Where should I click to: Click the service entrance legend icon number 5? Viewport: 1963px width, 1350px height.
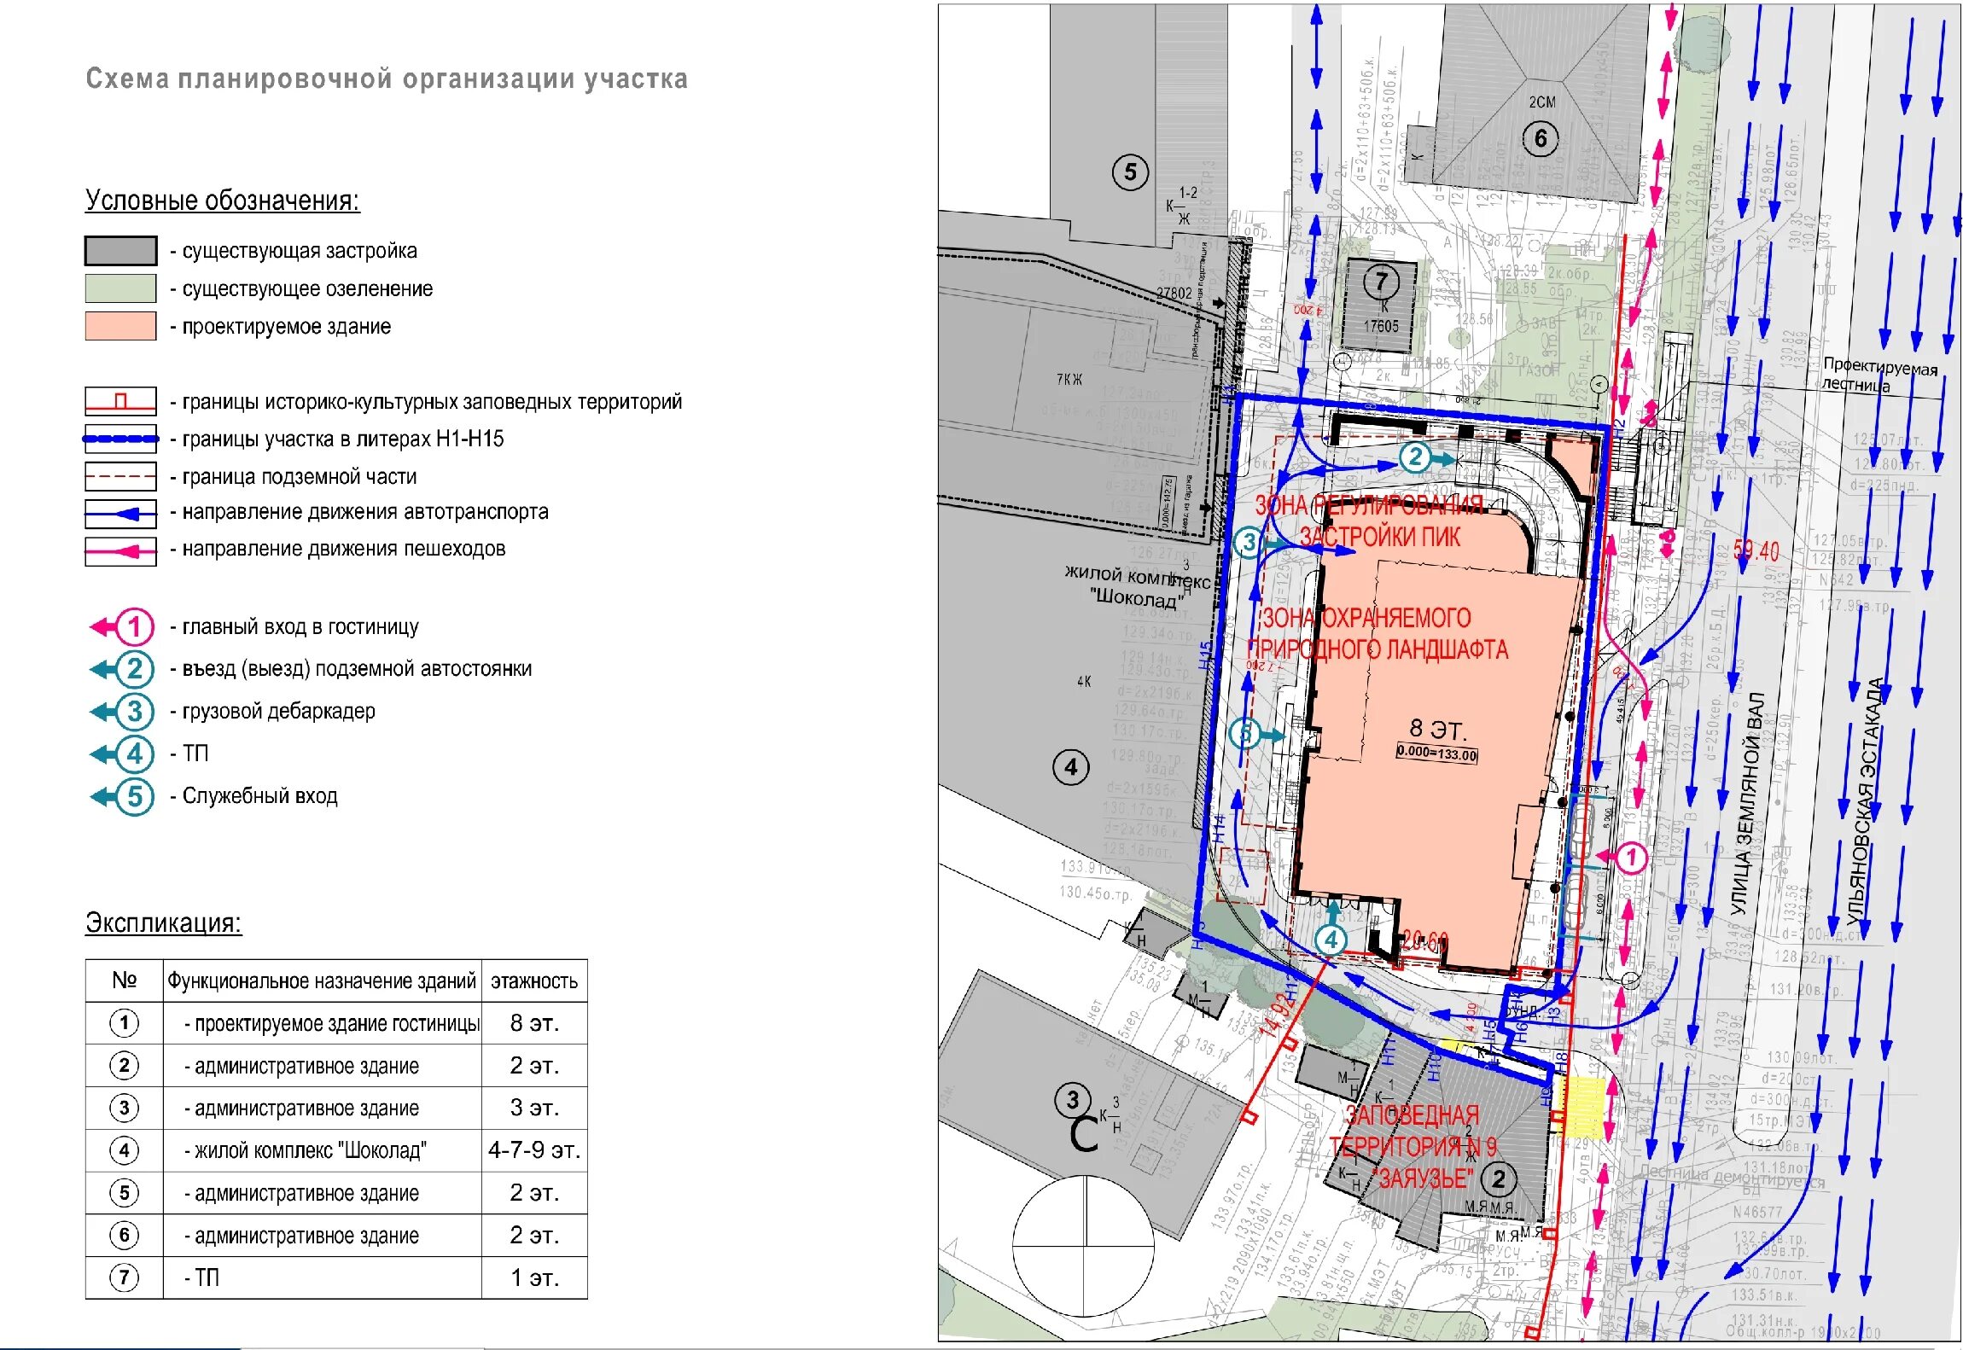133,797
